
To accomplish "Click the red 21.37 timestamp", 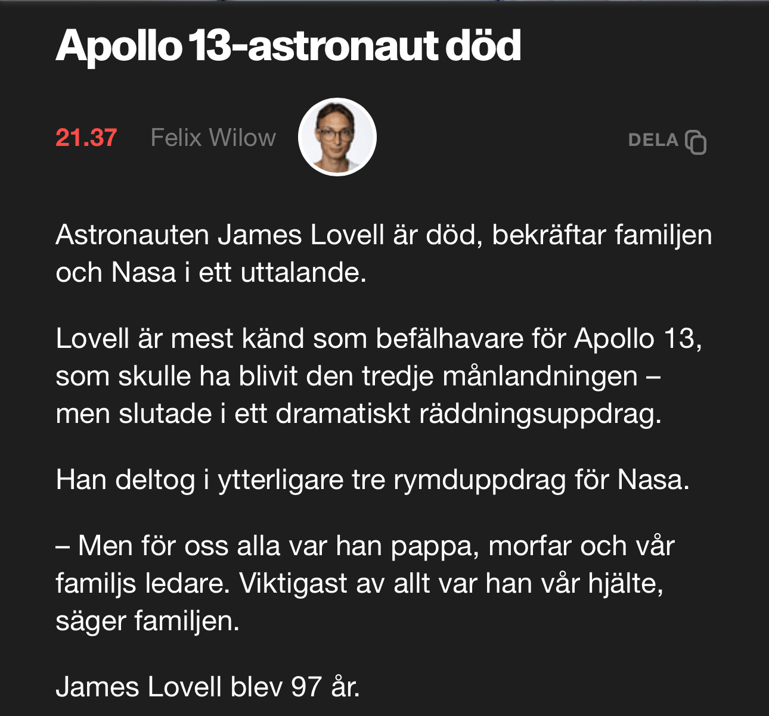I will [86, 138].
